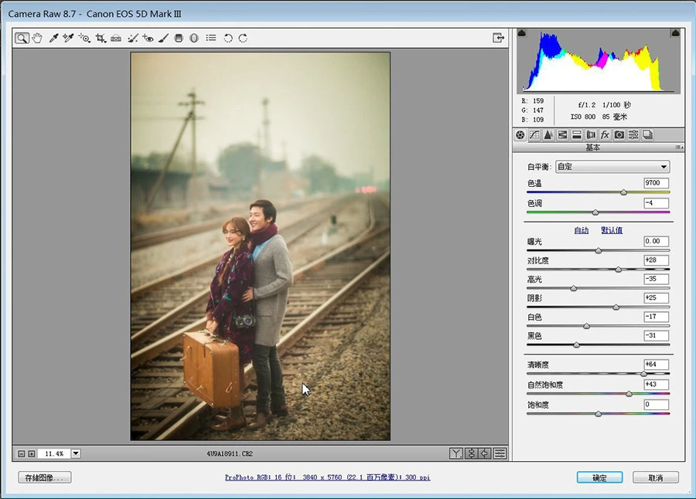Select the Red Eye Removal tool
This screenshot has width=696, height=499.
click(148, 38)
